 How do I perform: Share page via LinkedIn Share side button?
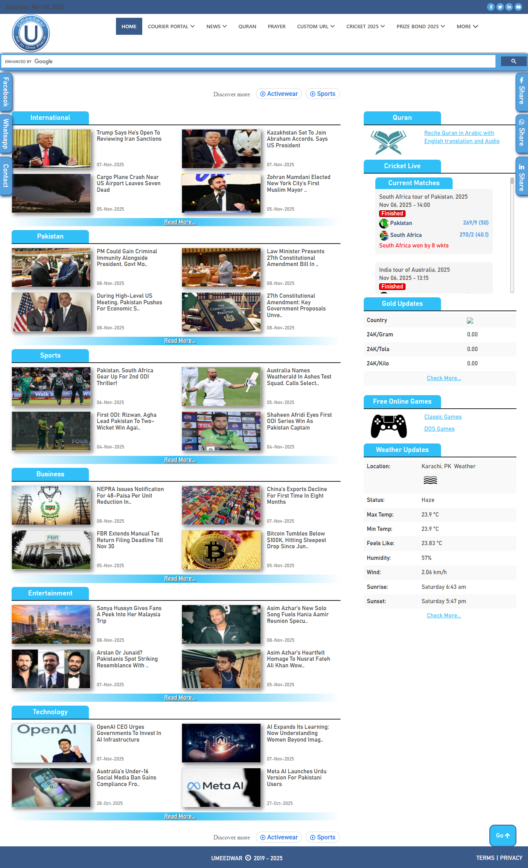tap(522, 176)
